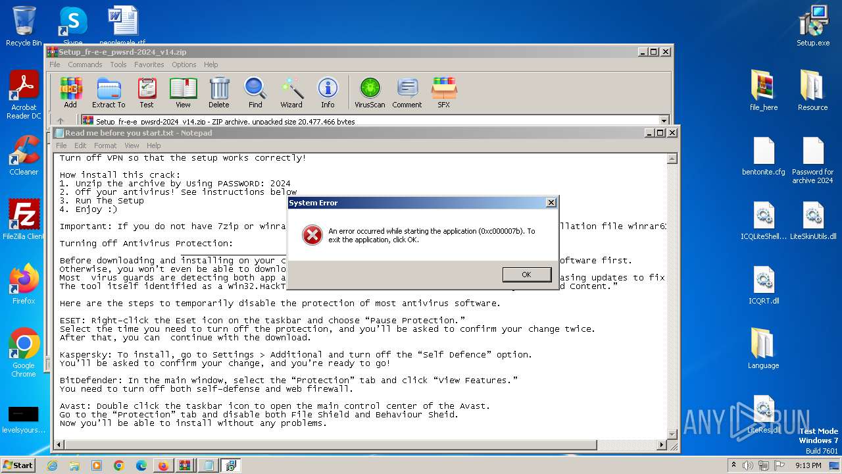Open media player from taskbar
The image size is (842, 474).
[x=97, y=465]
